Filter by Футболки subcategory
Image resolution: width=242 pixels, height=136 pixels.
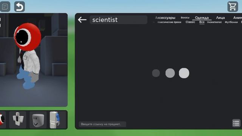[231, 22]
